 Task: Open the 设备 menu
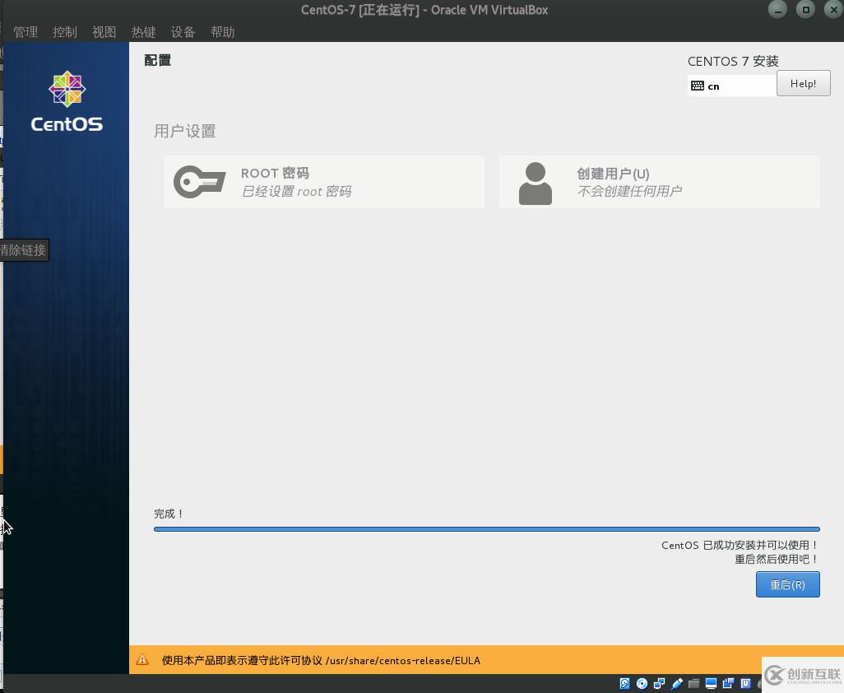[183, 32]
